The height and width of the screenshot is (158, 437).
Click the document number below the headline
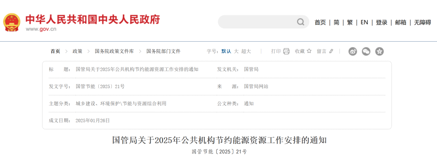[219, 152]
